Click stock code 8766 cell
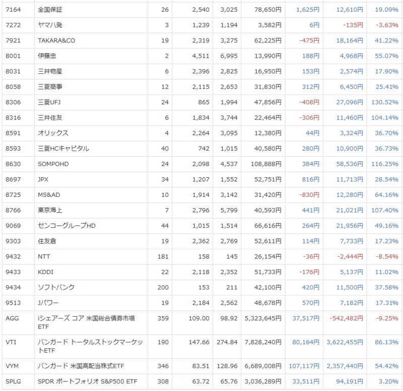The width and height of the screenshot is (403, 391). (x=13, y=210)
